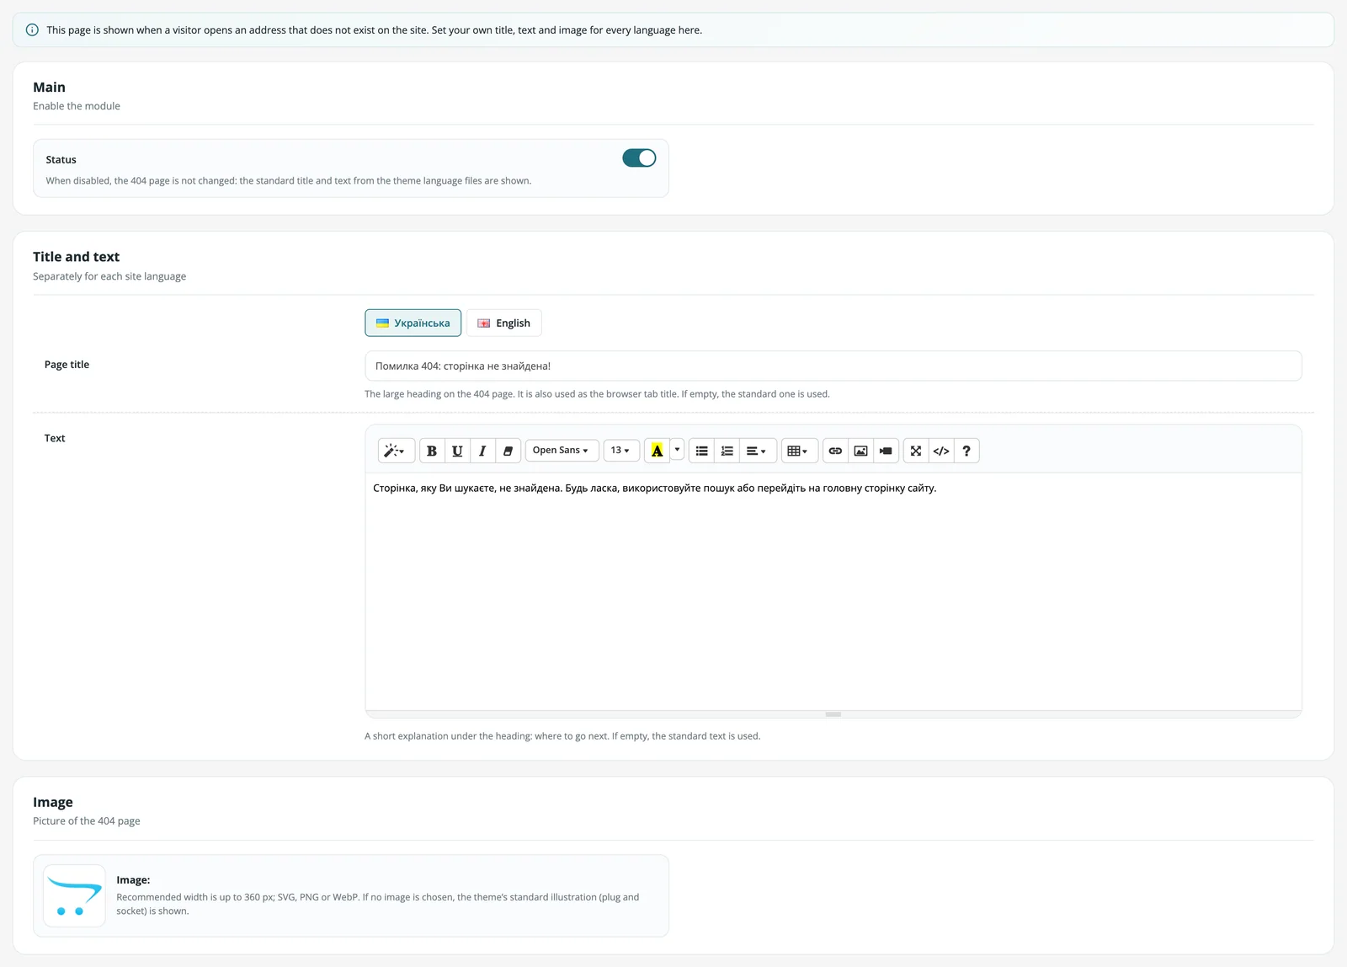Switch to code view in editor

click(x=941, y=451)
